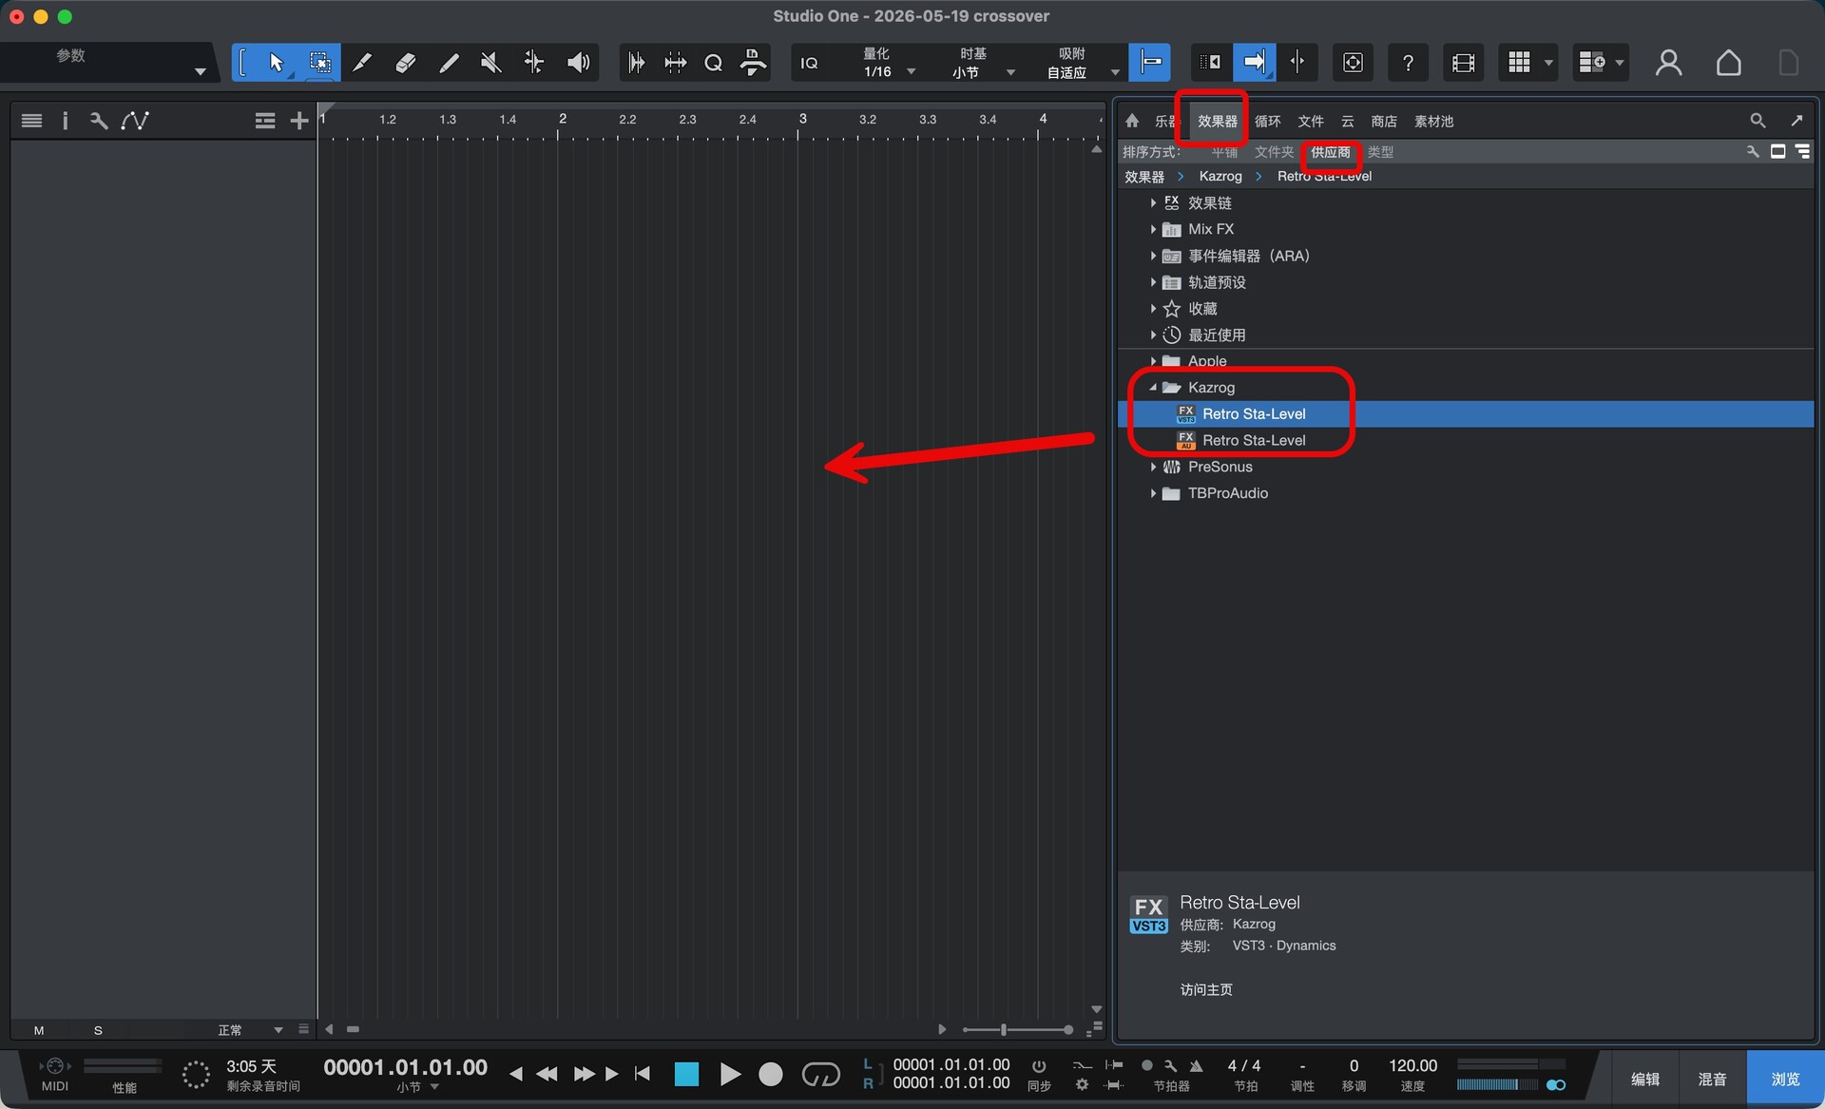Toggle ripple edit button
The height and width of the screenshot is (1109, 1825).
point(1209,63)
